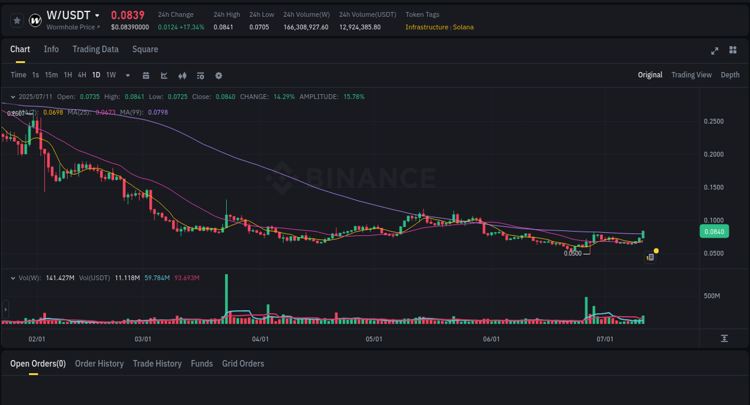Open the date range picker icon
This screenshot has width=750, height=405.
pyautogui.click(x=146, y=75)
